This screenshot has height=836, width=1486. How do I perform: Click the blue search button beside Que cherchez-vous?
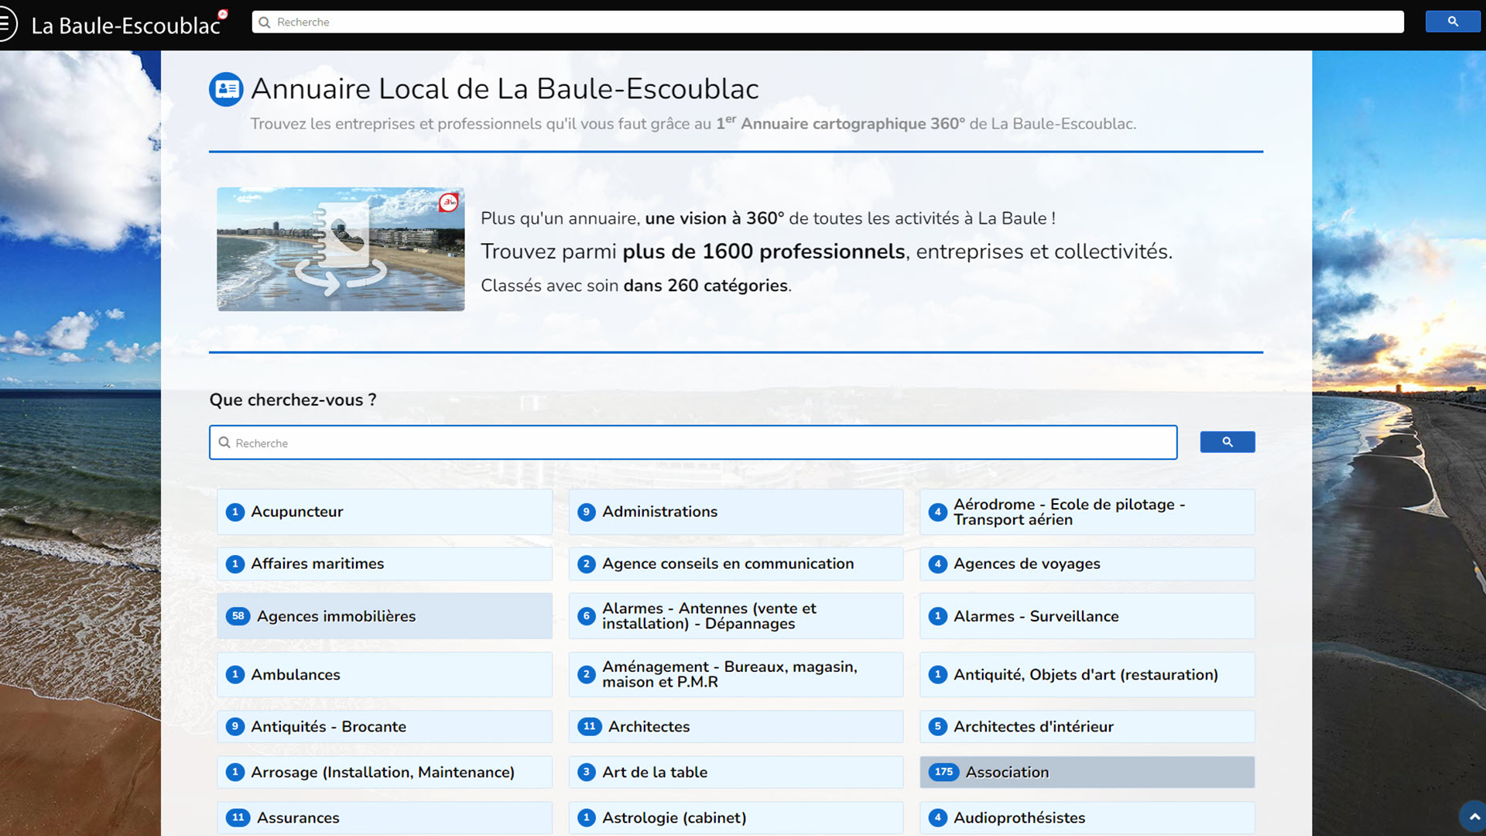[x=1227, y=442]
